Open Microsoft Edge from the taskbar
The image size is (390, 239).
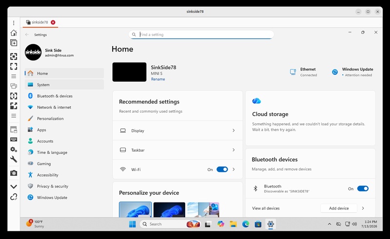246,224
